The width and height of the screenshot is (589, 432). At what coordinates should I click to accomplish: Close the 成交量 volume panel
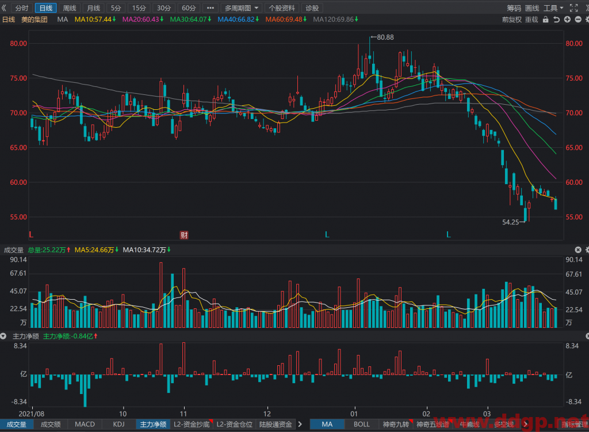pos(578,250)
